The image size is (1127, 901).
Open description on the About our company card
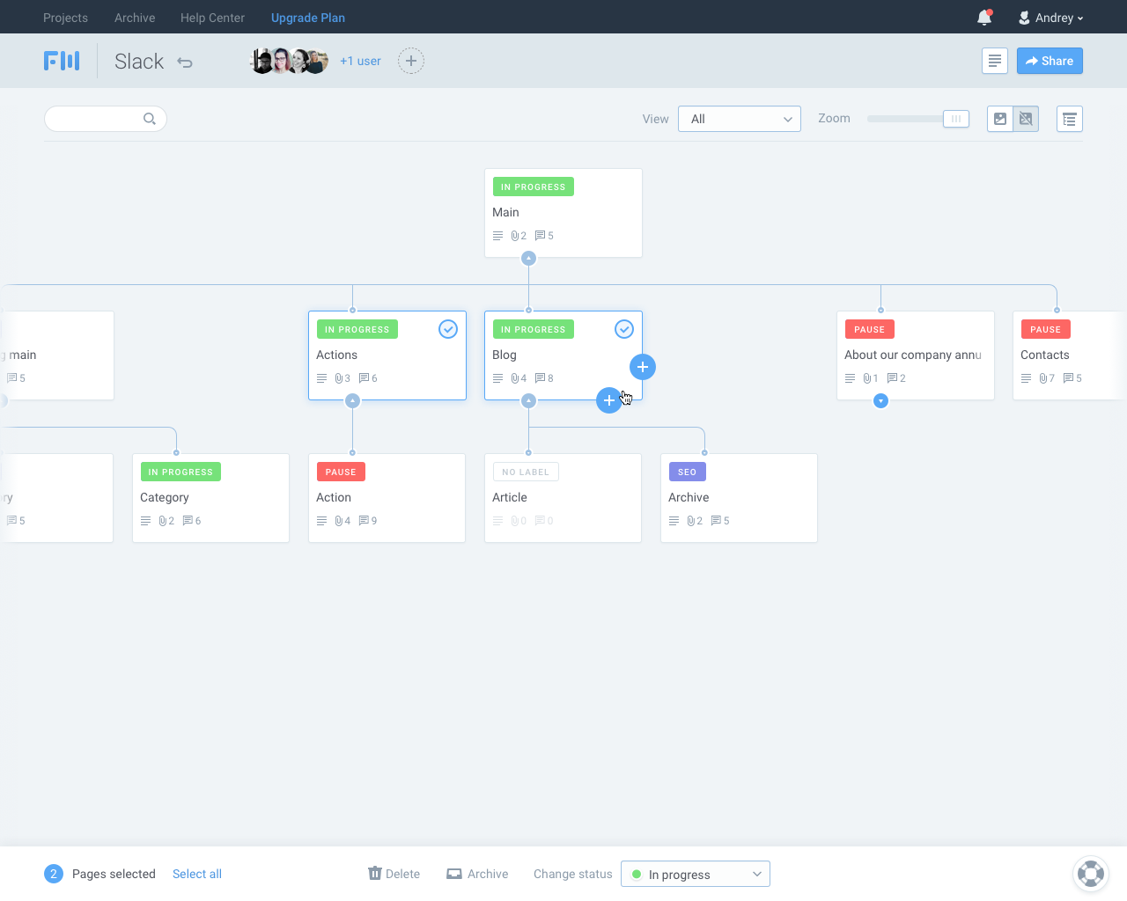(850, 378)
